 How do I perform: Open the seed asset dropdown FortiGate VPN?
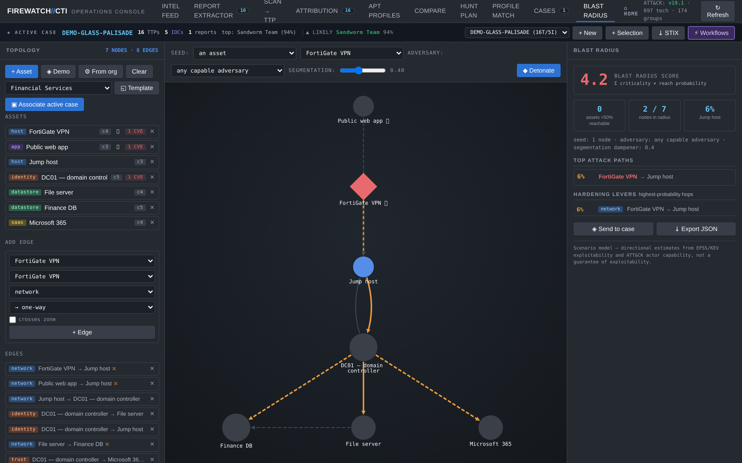(352, 53)
